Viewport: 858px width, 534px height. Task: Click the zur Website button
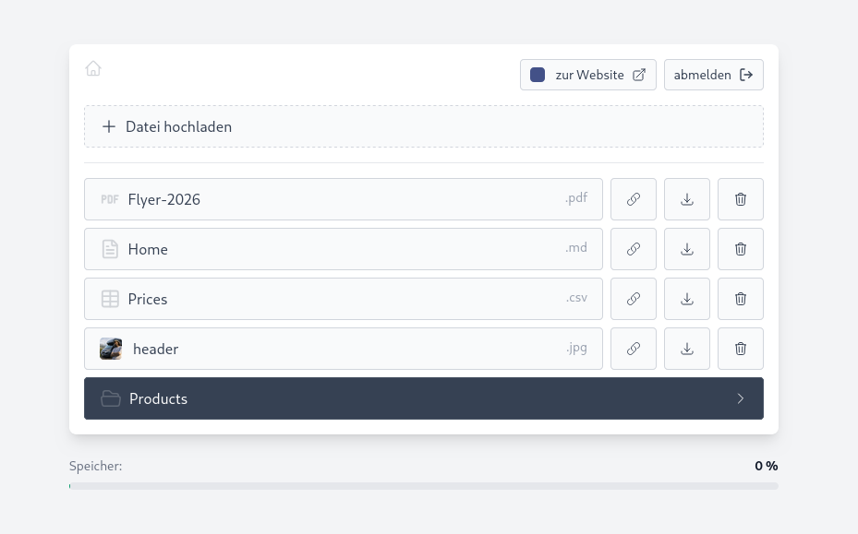pyautogui.click(x=587, y=75)
